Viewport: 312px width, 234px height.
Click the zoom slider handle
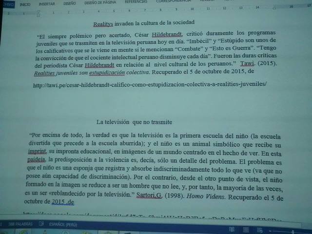pos(293,232)
